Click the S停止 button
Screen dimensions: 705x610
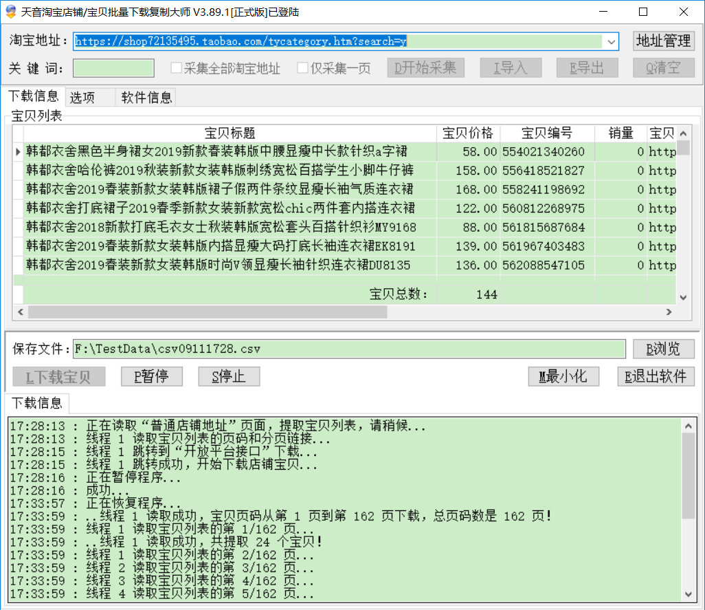coord(230,377)
